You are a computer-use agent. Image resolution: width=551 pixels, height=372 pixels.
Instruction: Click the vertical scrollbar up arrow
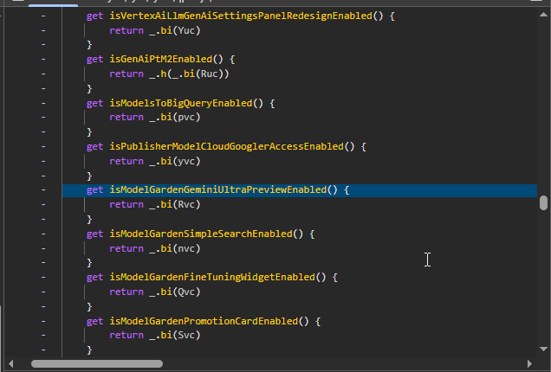point(543,15)
